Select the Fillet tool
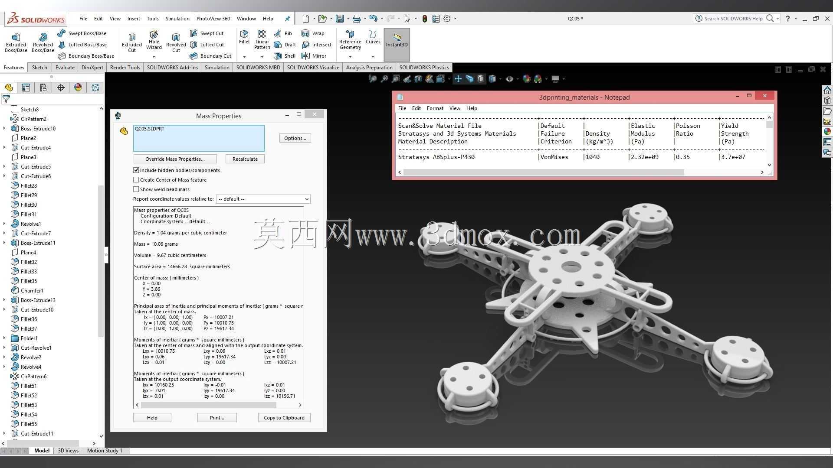The image size is (833, 468). 244,37
